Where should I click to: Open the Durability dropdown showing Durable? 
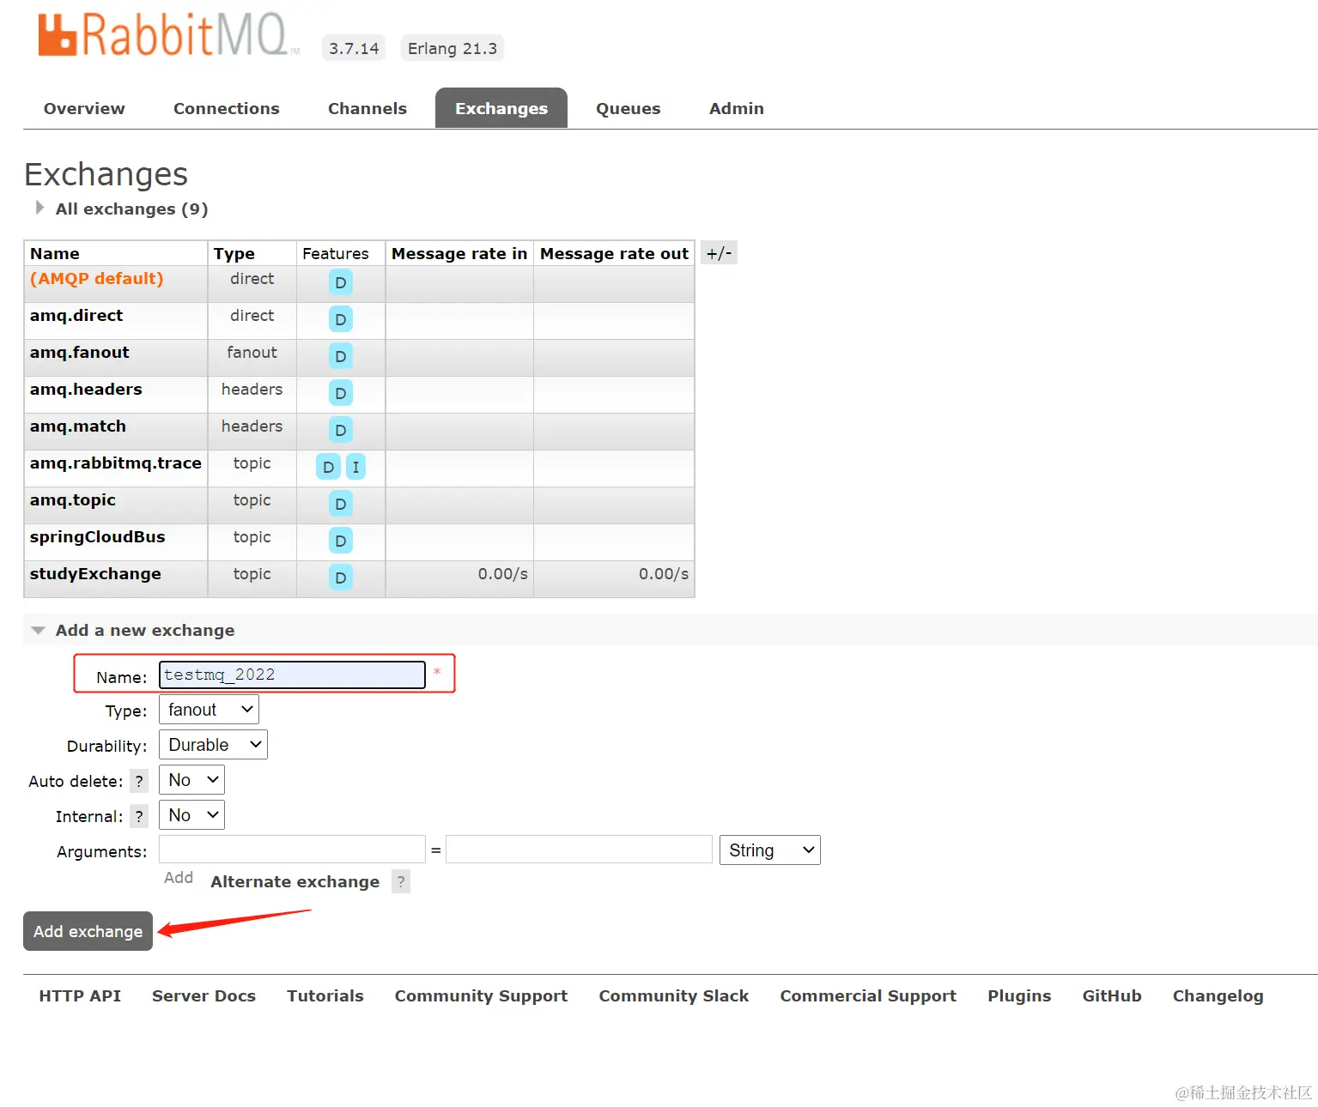pos(213,745)
